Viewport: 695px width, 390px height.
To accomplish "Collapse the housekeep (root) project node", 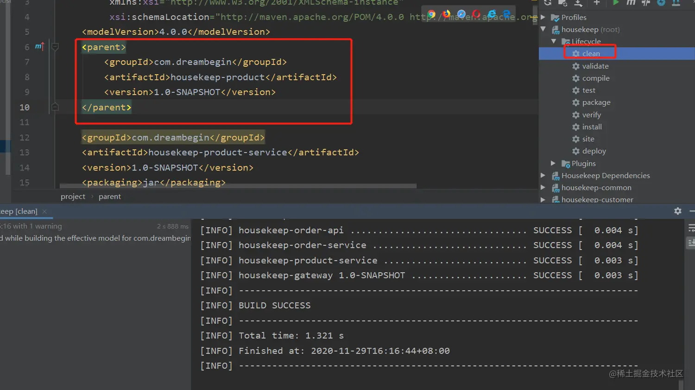I will pyautogui.click(x=543, y=29).
